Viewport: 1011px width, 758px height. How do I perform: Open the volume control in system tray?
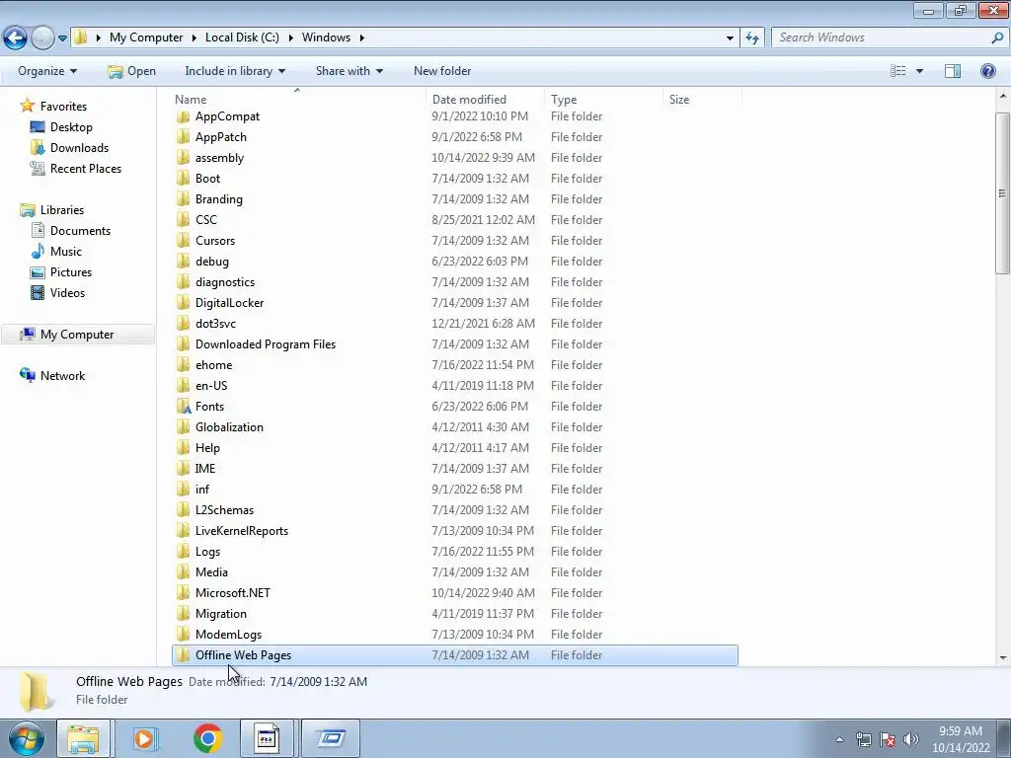pos(910,739)
